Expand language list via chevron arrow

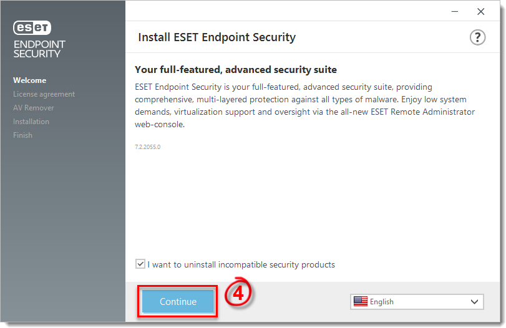tap(474, 302)
